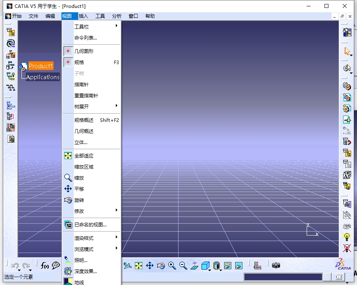The image size is (357, 285).
Task: Expand the 渲染样式 submenu
Action: coord(91,238)
